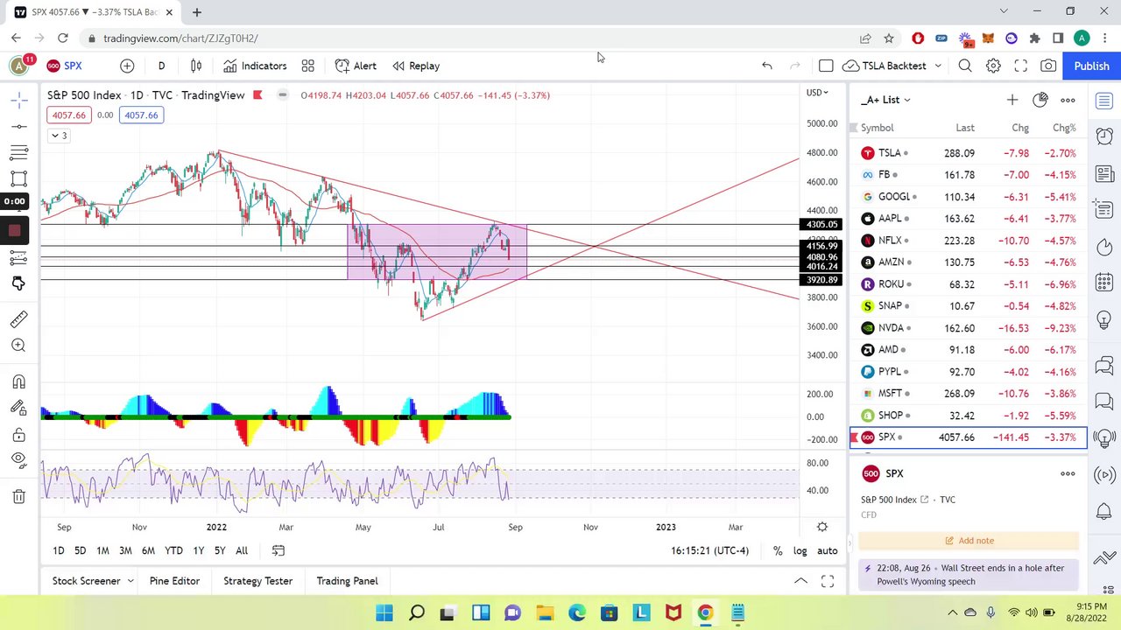Image resolution: width=1121 pixels, height=630 pixels.
Task: Click the dark red color swatch tool
Action: click(x=15, y=231)
